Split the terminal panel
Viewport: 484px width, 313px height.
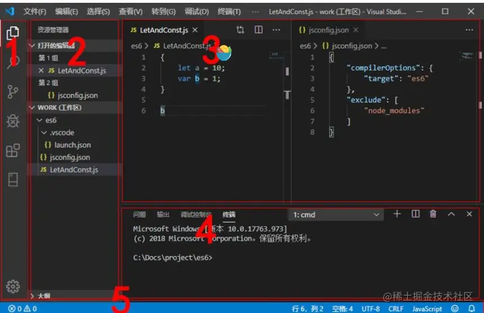415,214
